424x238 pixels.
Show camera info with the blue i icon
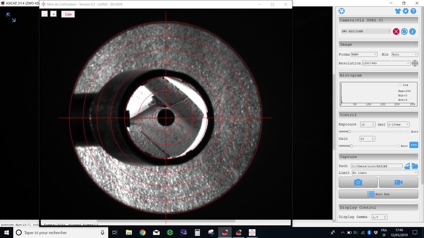pos(413,32)
